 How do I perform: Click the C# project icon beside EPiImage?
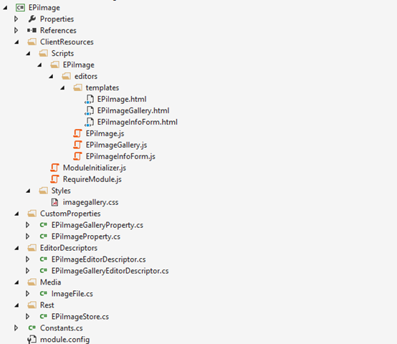pyautogui.click(x=20, y=8)
